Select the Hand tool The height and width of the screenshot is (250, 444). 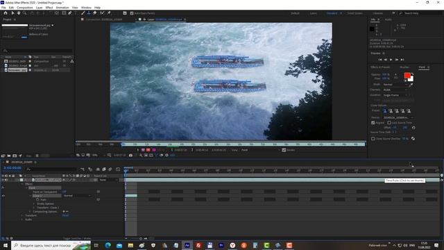tap(19, 13)
